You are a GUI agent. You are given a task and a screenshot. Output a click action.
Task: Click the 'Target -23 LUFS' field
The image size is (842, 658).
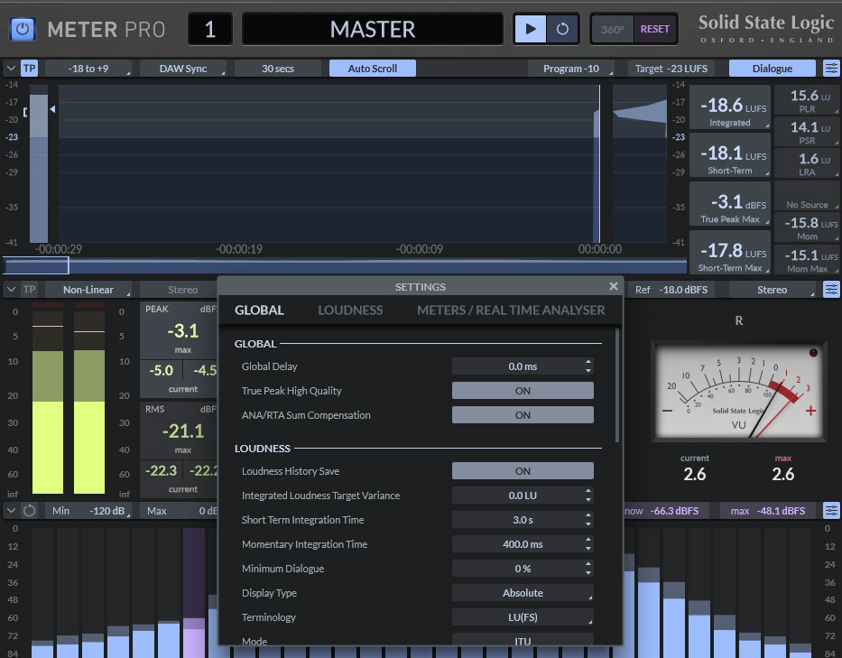click(671, 69)
